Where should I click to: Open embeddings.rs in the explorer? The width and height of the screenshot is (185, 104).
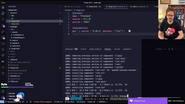coord(19,38)
